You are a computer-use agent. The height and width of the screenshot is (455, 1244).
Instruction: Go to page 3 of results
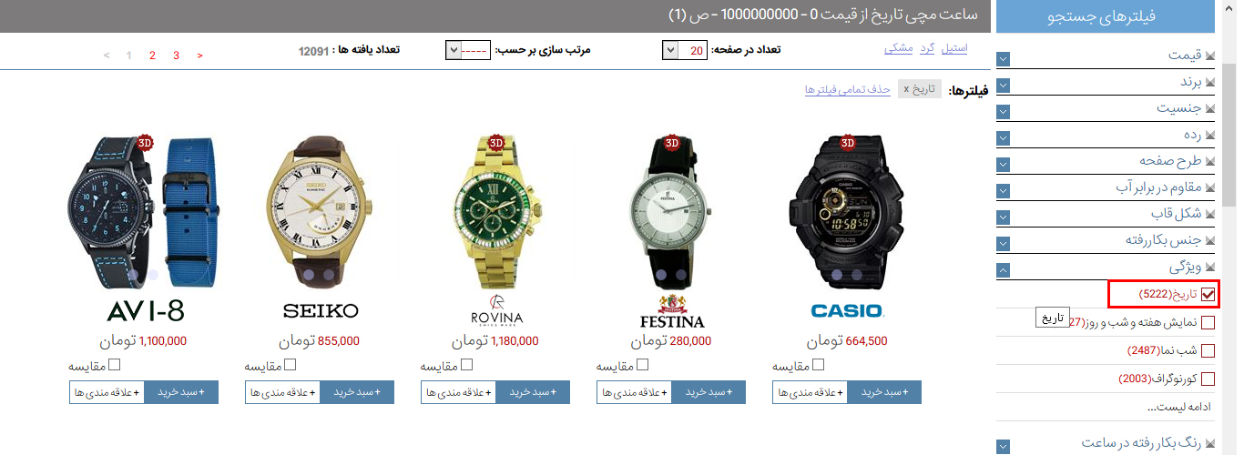(176, 56)
